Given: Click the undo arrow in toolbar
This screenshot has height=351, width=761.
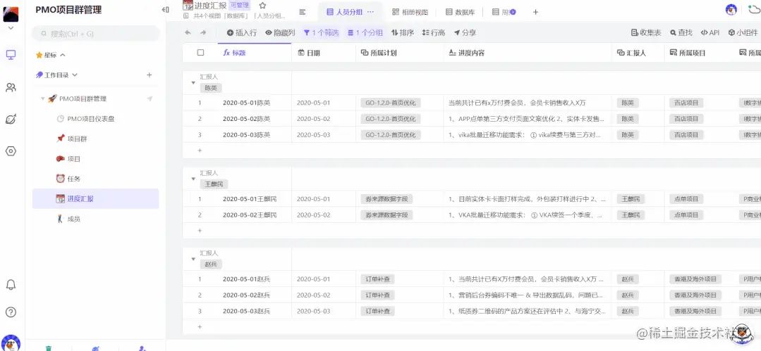Looking at the screenshot, I should pyautogui.click(x=188, y=32).
